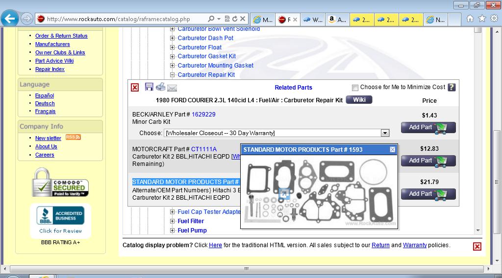The image size is (502, 278).
Task: Click the carburetor kit image in popup
Action: pyautogui.click(x=319, y=191)
